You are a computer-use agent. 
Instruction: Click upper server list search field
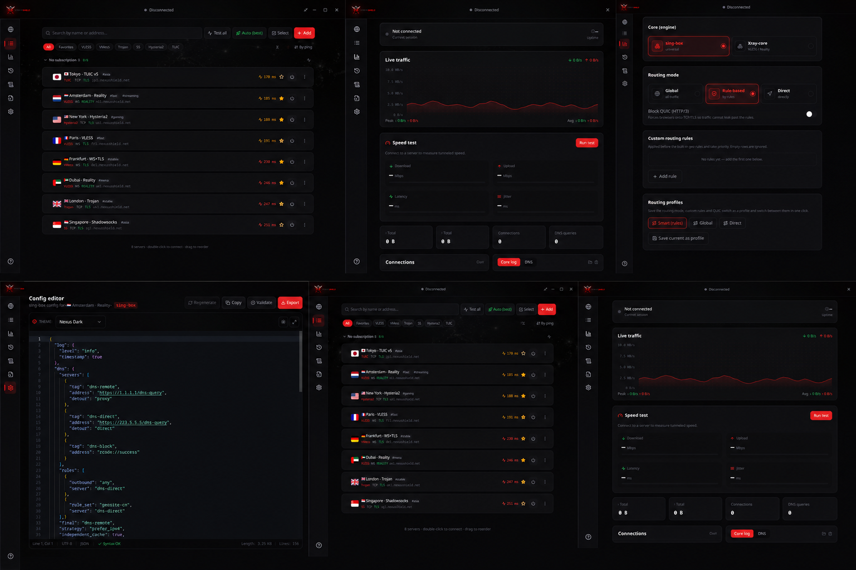(122, 33)
